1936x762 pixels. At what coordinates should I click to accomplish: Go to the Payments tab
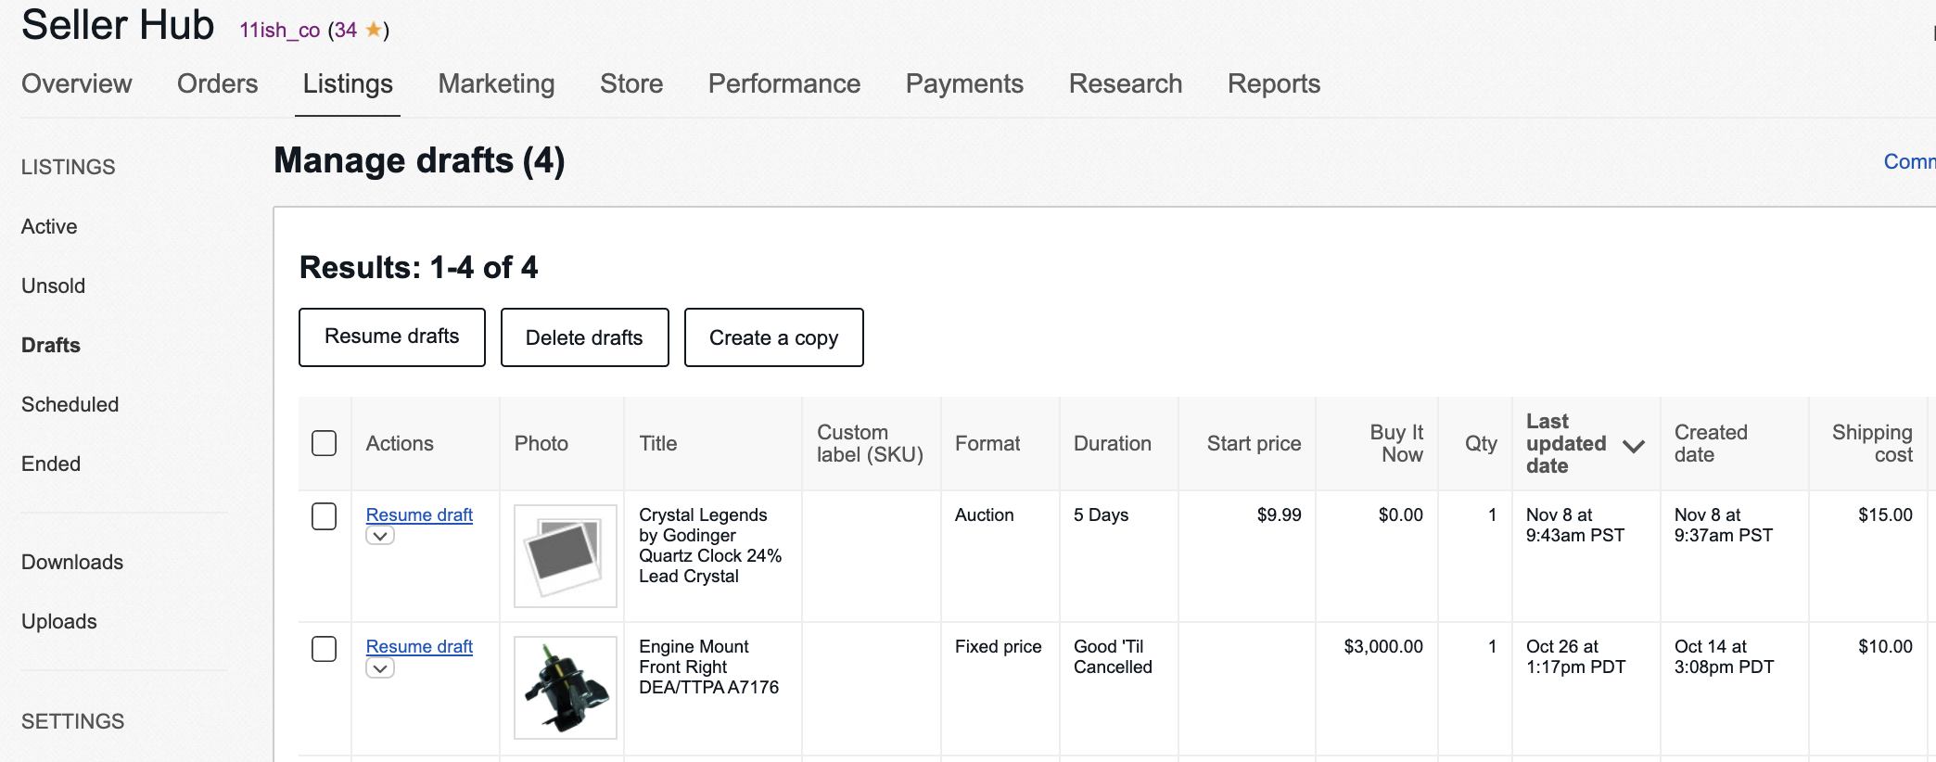[x=964, y=83]
